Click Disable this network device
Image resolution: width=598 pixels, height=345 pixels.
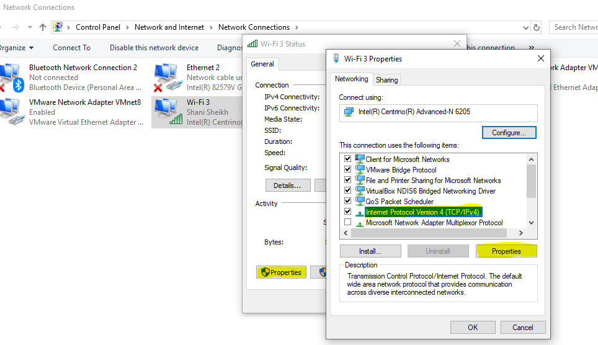pos(154,48)
